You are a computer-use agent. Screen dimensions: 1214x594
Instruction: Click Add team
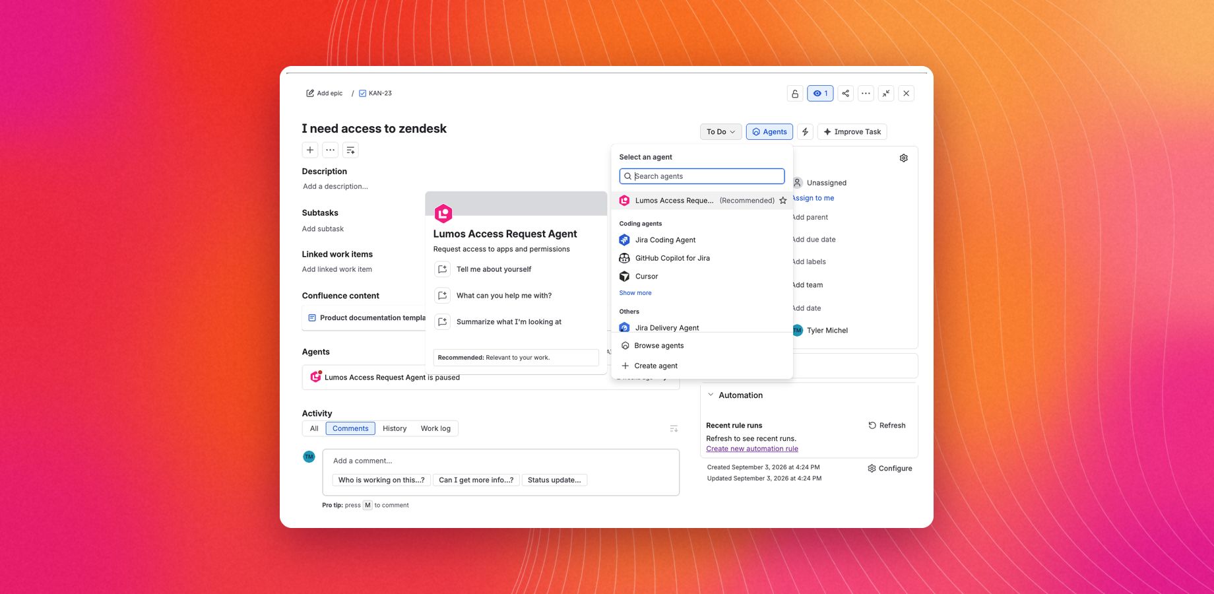tap(808, 285)
